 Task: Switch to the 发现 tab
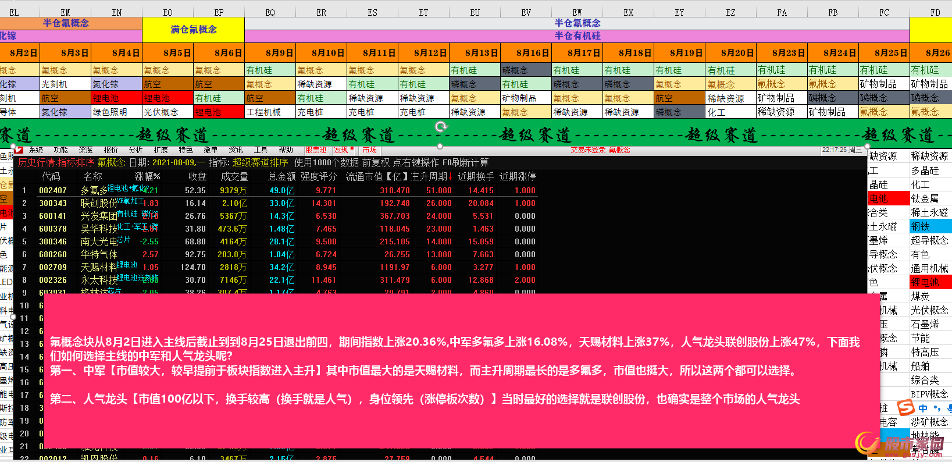coord(341,150)
